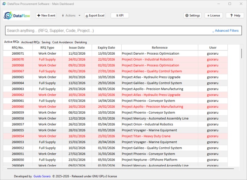This screenshot has height=180, width=247.
Task: Click the DataFlow app icon in title bar
Action: click(4, 4)
